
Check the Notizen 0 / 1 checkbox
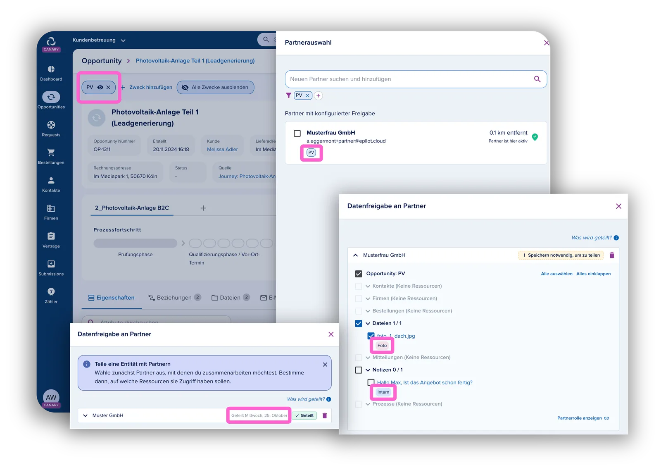pyautogui.click(x=359, y=370)
